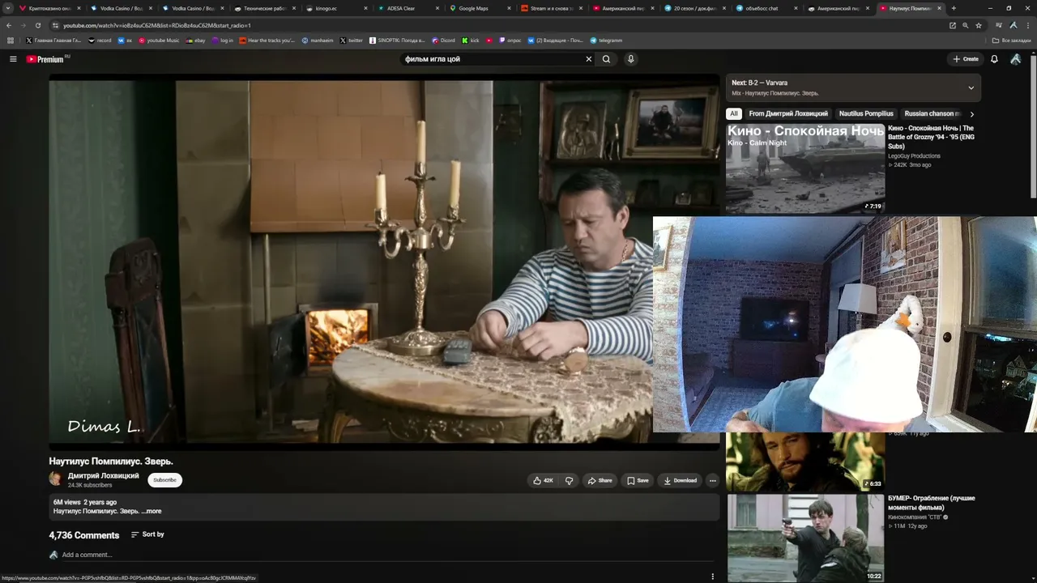This screenshot has width=1037, height=583.
Task: Open YouTube notifications bell
Action: (994, 59)
